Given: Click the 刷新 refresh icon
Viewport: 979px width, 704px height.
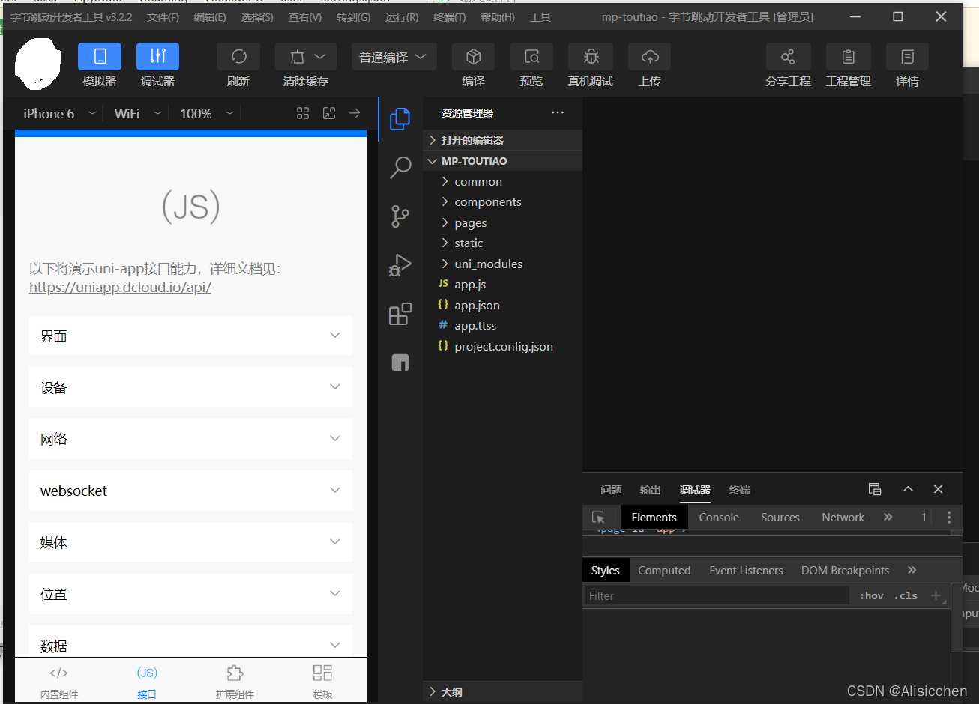Looking at the screenshot, I should (x=238, y=57).
